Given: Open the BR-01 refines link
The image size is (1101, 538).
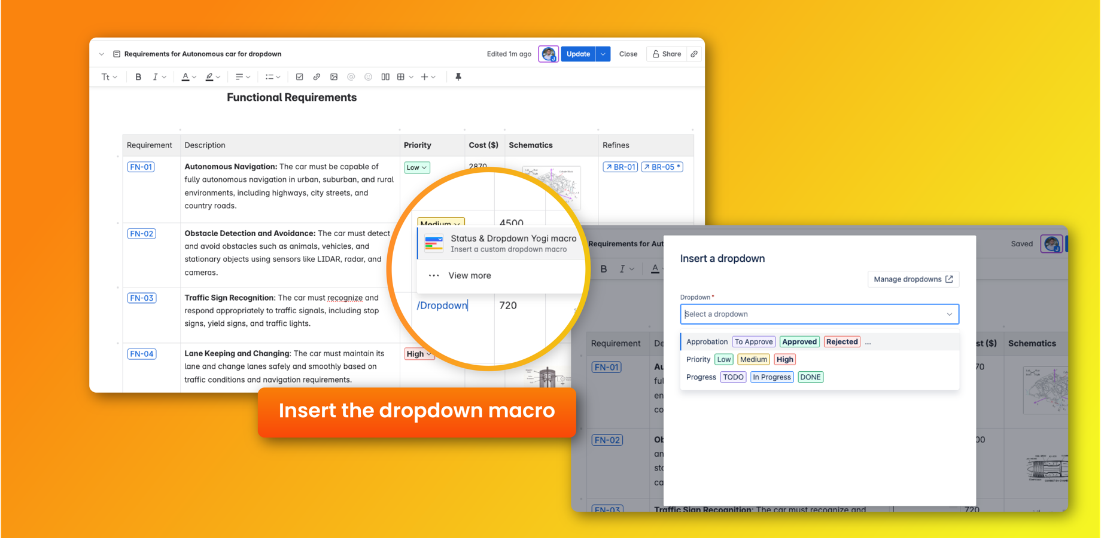Looking at the screenshot, I should pos(620,167).
